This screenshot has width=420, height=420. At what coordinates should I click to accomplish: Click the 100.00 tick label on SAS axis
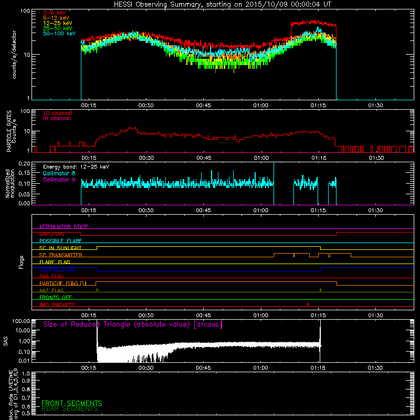pyautogui.click(x=21, y=321)
